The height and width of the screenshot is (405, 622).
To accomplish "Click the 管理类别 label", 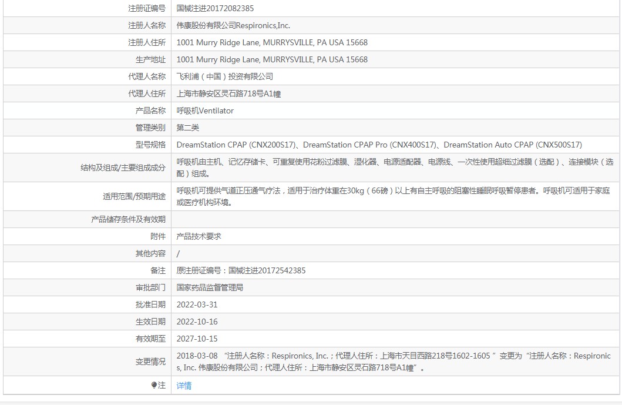I will pyautogui.click(x=150, y=128).
